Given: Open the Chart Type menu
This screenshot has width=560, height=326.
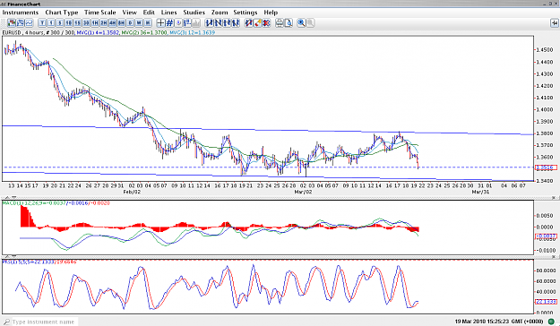Looking at the screenshot, I should [62, 13].
